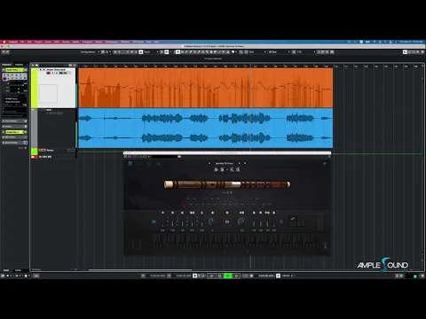The width and height of the screenshot is (426, 319).
Task: Toggle the rightmost zone layout button in toolbar
Action: coord(422,52)
